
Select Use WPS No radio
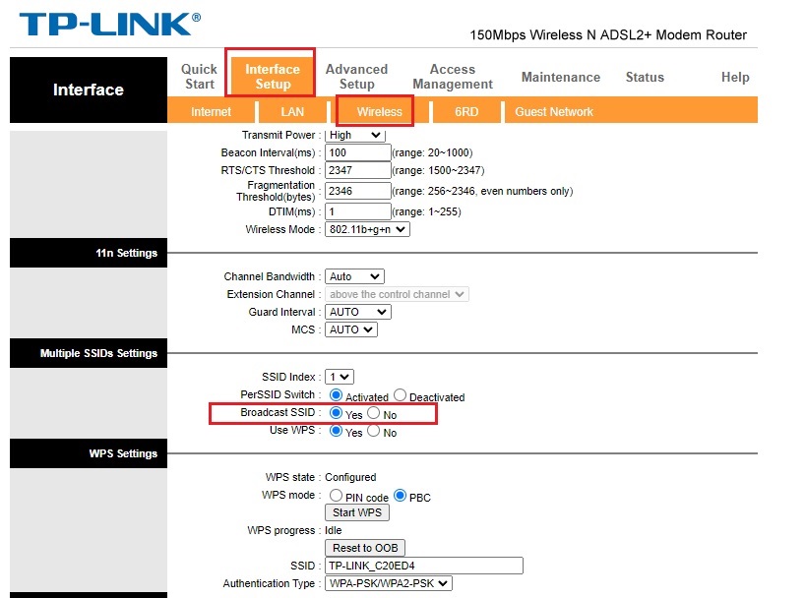tap(374, 431)
